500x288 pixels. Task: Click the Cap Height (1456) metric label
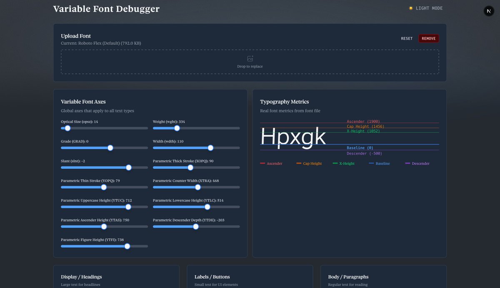coord(365,126)
